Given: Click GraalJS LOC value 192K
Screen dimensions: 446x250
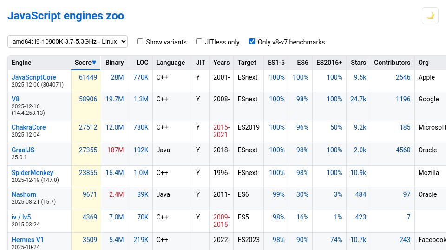Looking at the screenshot, I should coord(141,150).
